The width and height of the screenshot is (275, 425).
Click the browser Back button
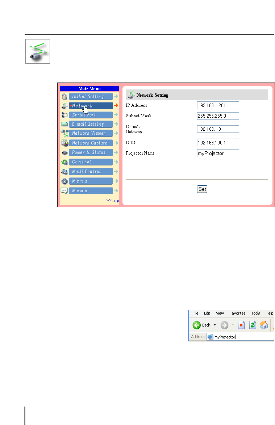[x=201, y=325]
